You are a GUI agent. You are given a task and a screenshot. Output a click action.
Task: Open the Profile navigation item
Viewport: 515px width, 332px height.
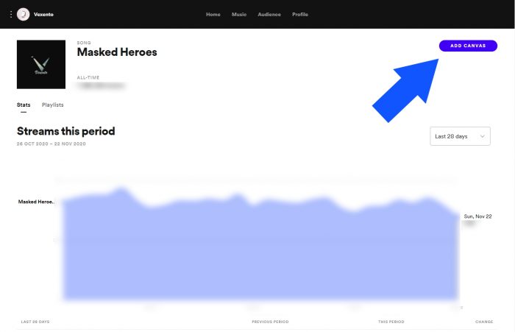tap(300, 14)
